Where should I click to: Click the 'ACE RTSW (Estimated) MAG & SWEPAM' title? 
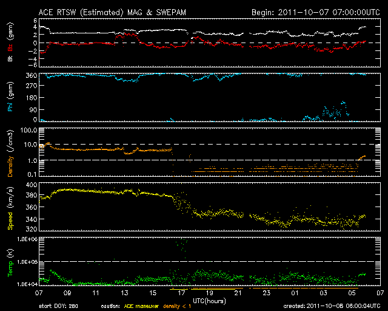pyautogui.click(x=112, y=12)
